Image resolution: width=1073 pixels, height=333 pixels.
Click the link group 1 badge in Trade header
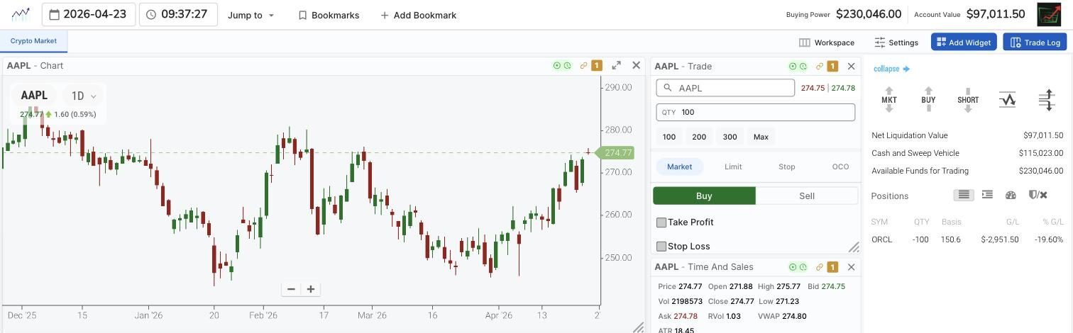[x=832, y=67]
